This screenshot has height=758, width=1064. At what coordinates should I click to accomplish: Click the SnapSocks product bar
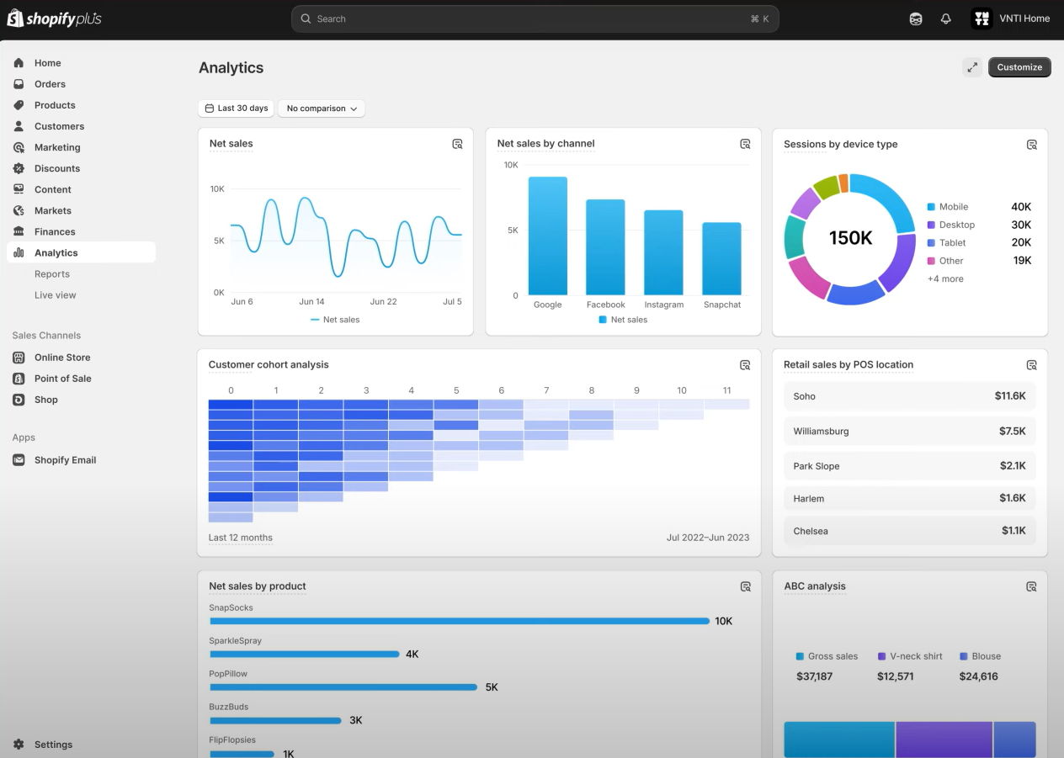[460, 622]
